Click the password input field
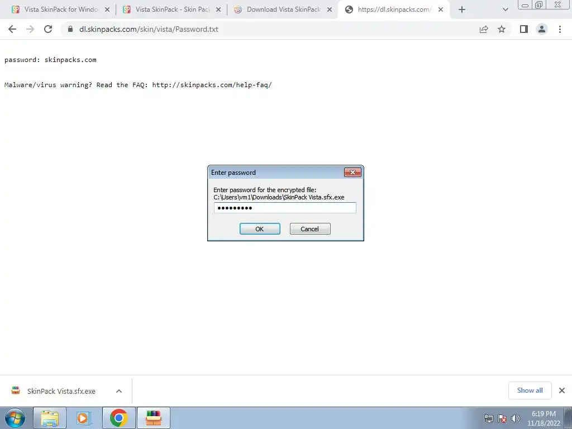 pos(285,208)
